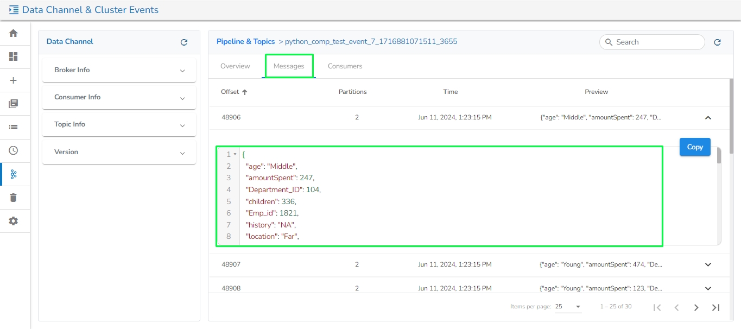This screenshot has height=329, width=741.
Task: Open the Items per page dropdown
Action: tap(568, 307)
